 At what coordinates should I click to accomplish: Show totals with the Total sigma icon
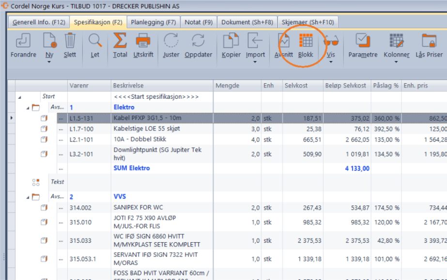120,41
